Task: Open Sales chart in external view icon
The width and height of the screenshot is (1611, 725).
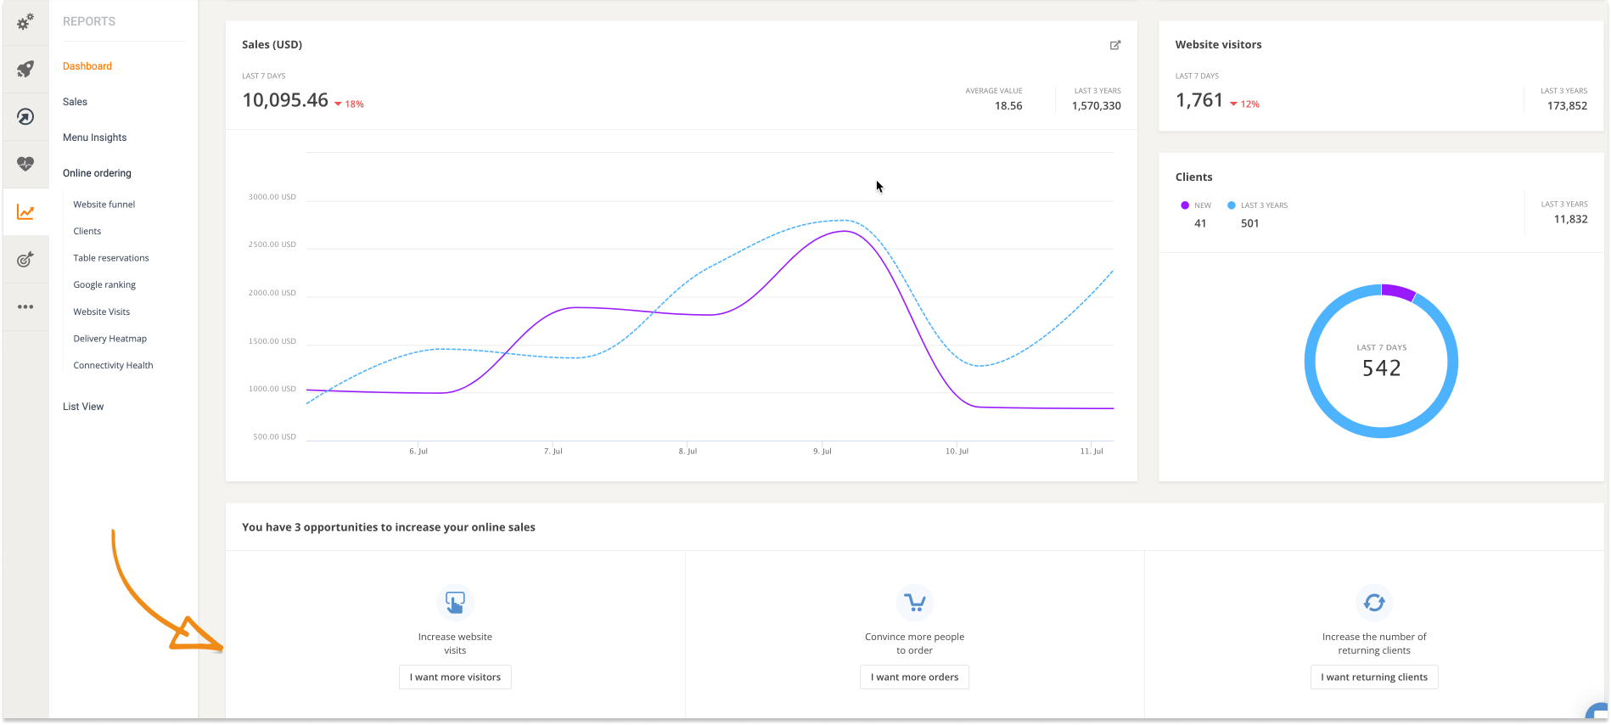Action: 1115,45
